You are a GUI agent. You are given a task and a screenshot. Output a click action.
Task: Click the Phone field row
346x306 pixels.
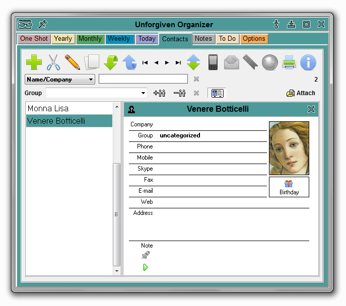click(x=198, y=147)
